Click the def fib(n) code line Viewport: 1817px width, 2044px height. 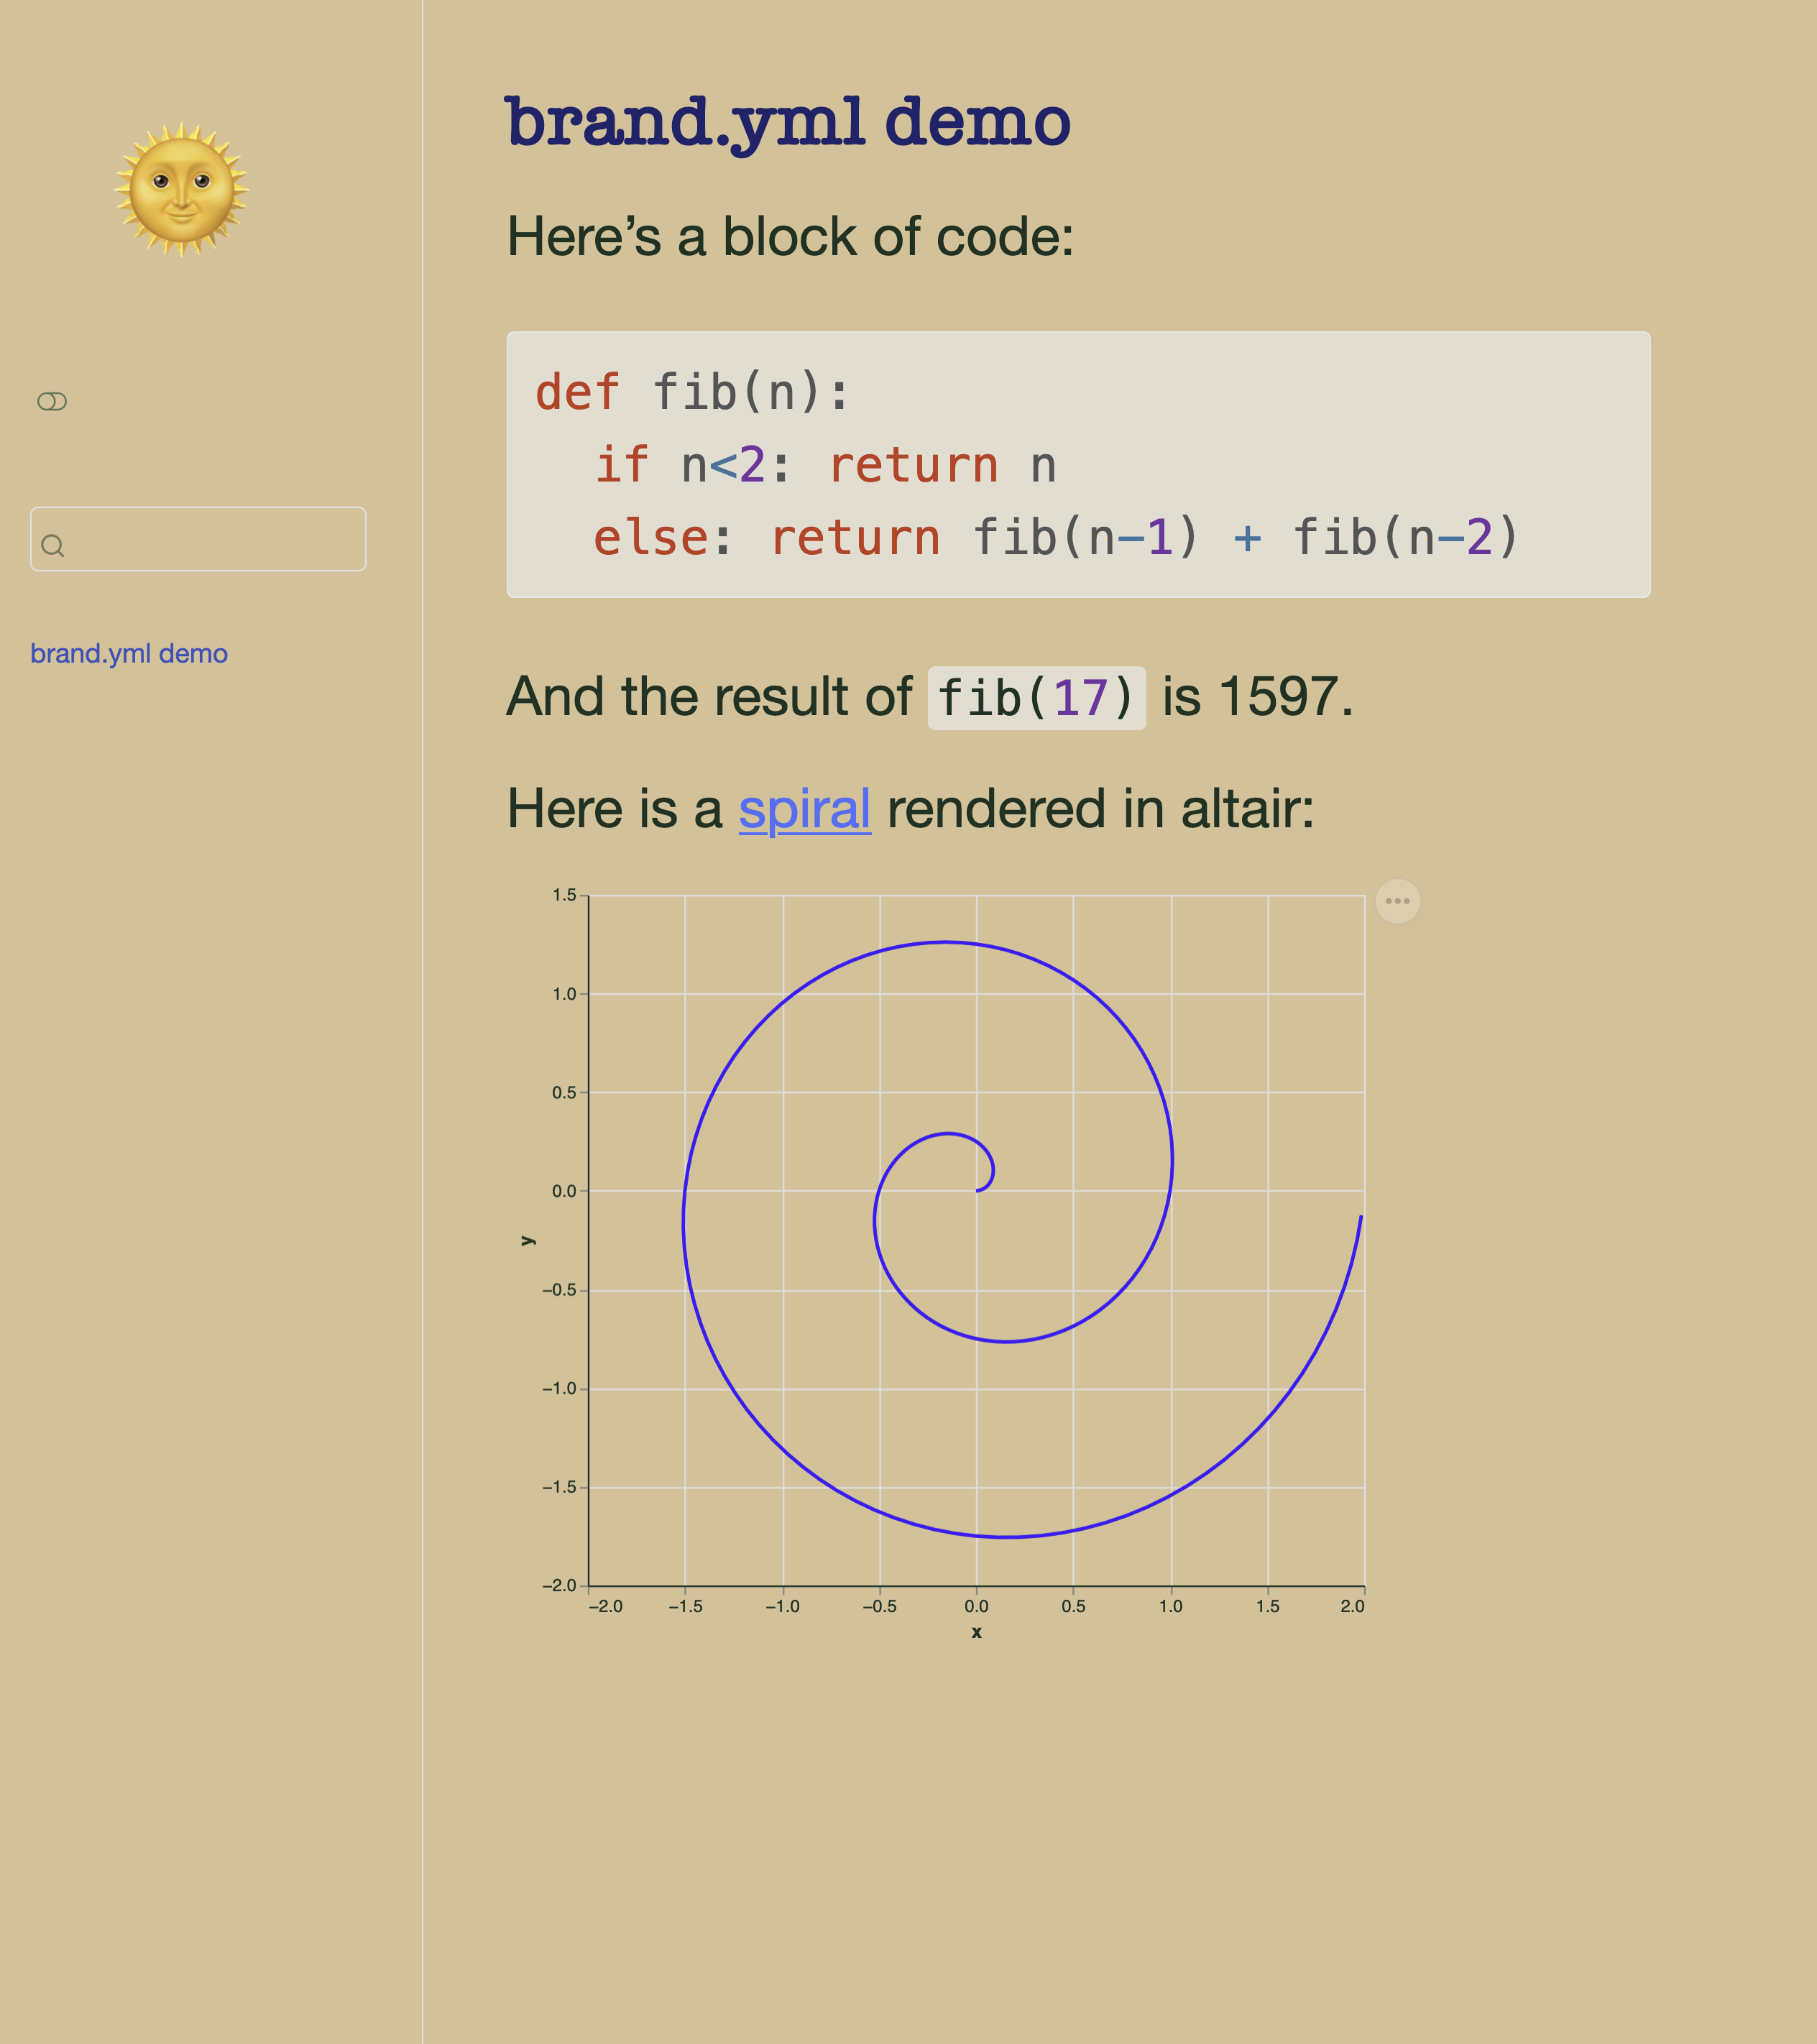tap(692, 392)
